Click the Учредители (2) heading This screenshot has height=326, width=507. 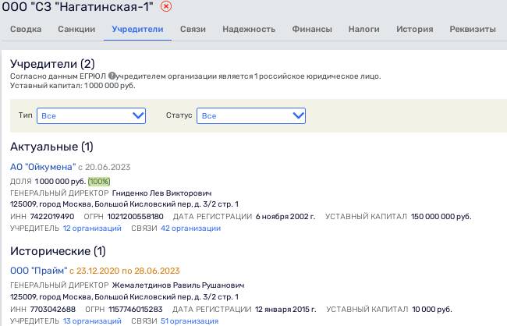coord(52,64)
